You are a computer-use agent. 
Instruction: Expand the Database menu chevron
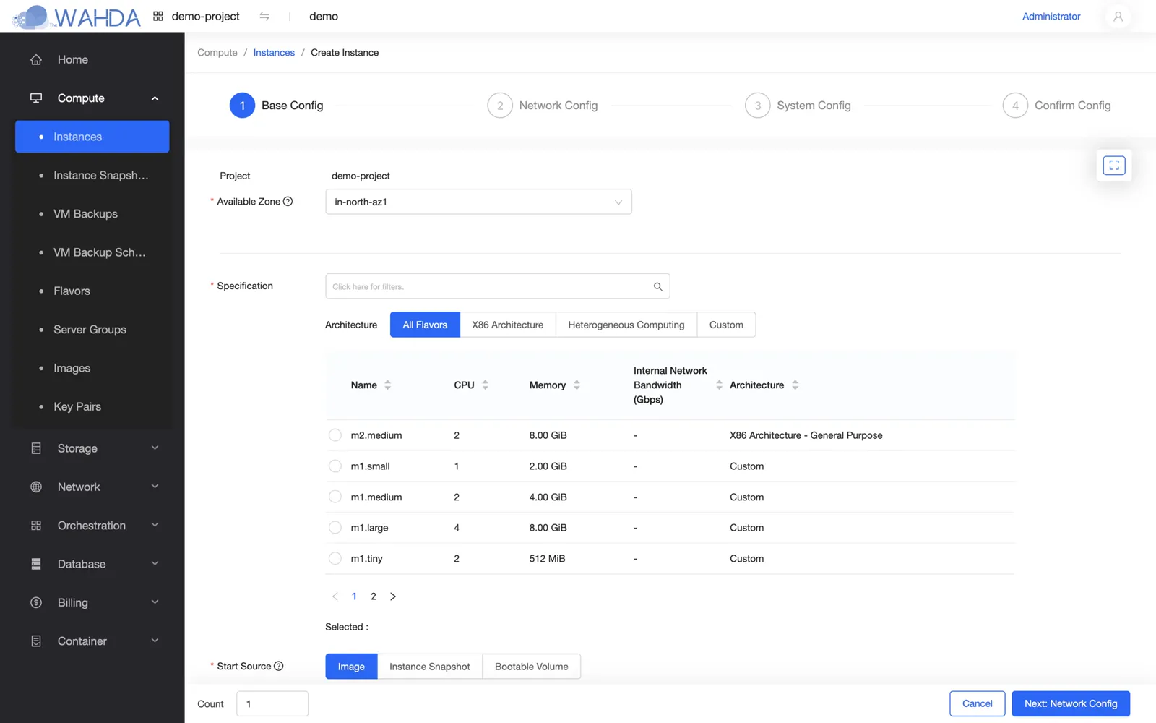tap(155, 564)
